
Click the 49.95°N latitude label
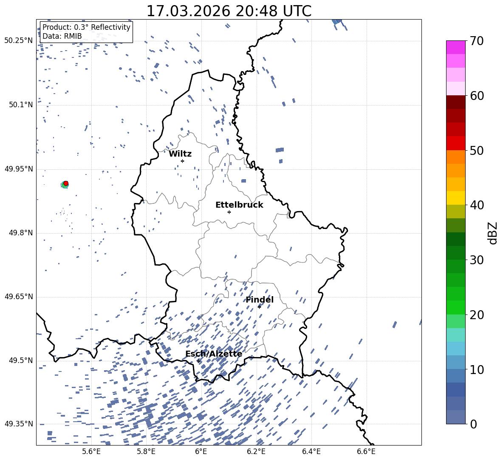(19, 169)
